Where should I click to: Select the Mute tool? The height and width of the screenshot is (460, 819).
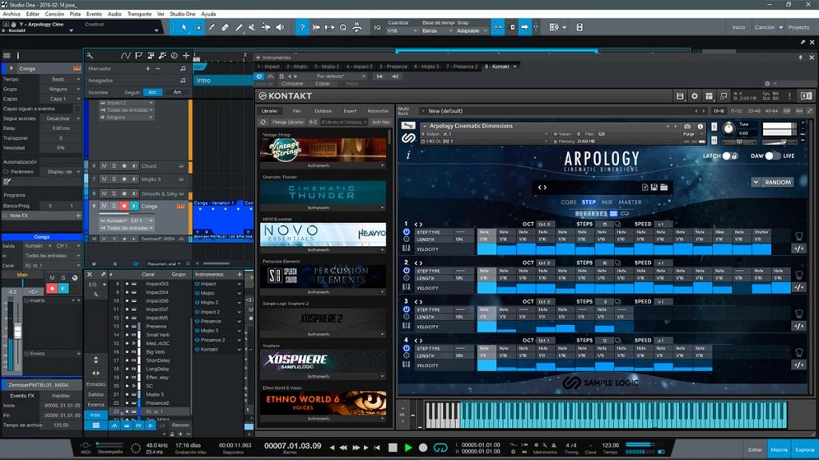(252, 27)
